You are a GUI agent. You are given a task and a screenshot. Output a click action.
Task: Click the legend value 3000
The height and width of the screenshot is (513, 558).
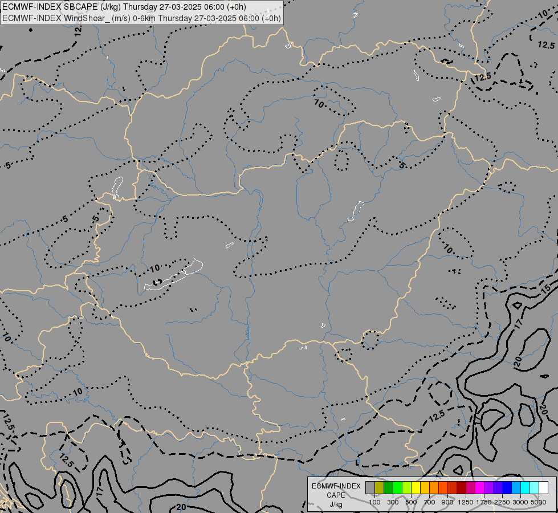[520, 502]
